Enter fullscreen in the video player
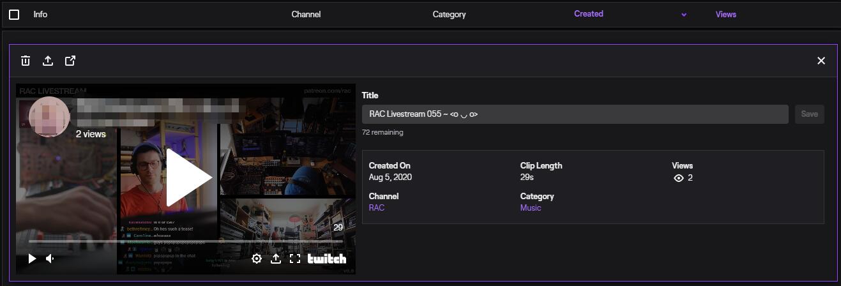The height and width of the screenshot is (286, 841). (295, 259)
